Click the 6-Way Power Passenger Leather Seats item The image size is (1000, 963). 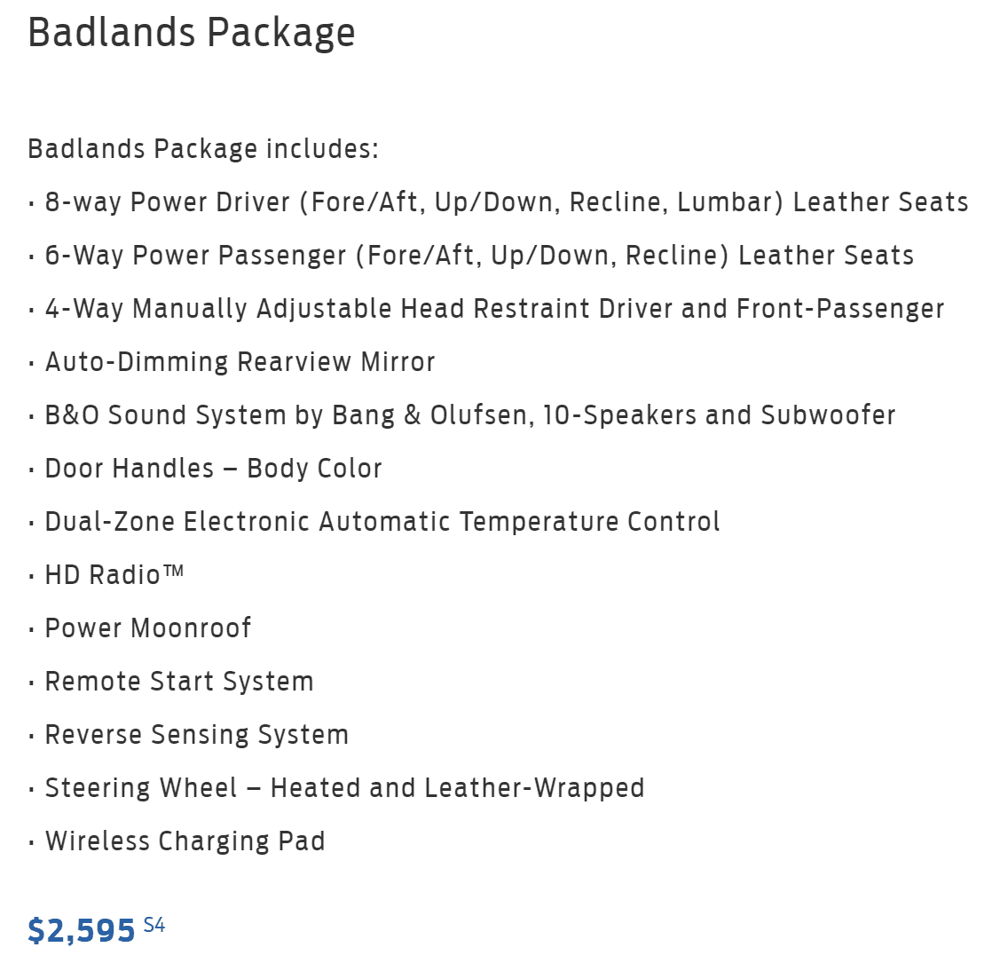coord(479,256)
